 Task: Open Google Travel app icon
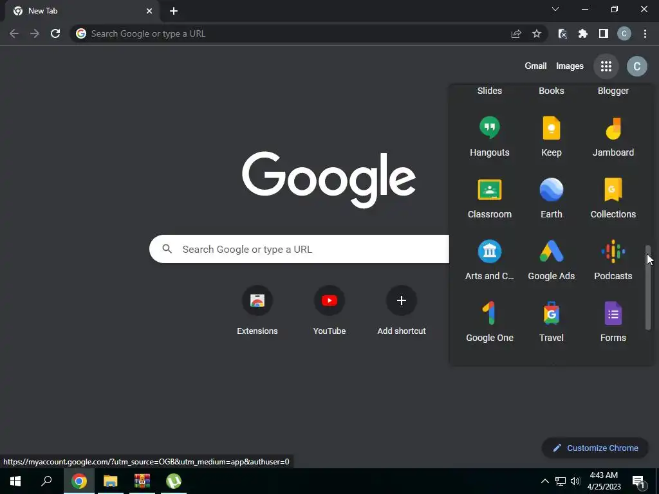[552, 322]
